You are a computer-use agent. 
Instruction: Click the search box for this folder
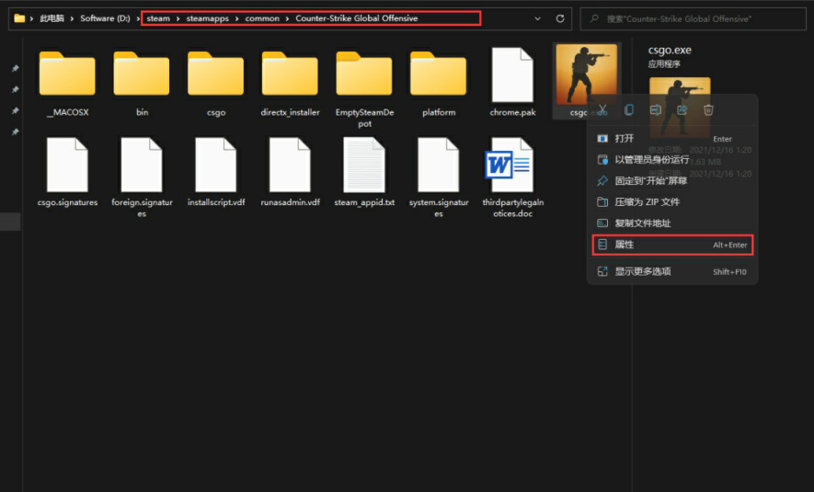click(693, 19)
